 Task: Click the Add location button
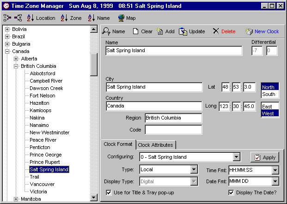point(165,31)
